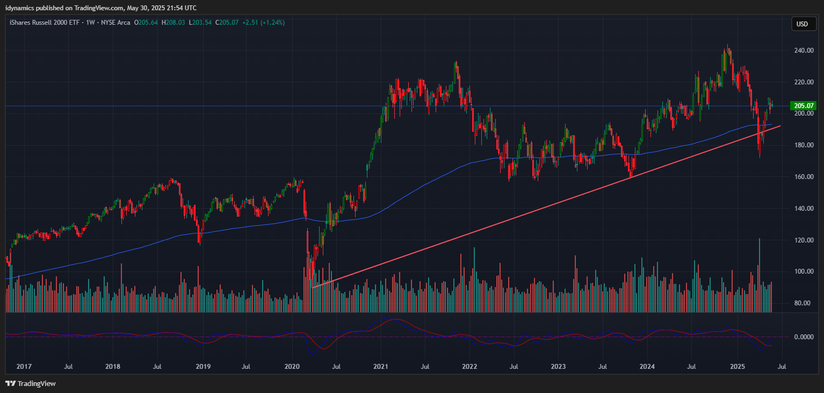Click the 2024 time axis label

(647, 367)
